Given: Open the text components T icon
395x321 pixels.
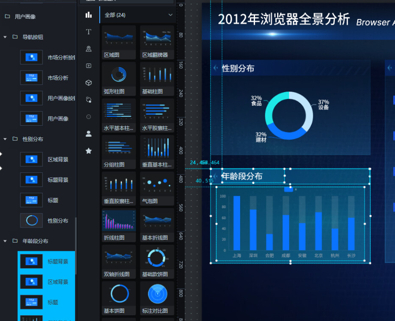Looking at the screenshot, I should [88, 32].
